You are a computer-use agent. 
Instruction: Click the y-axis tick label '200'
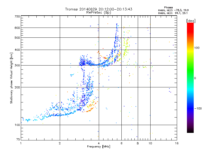coord(17,87)
